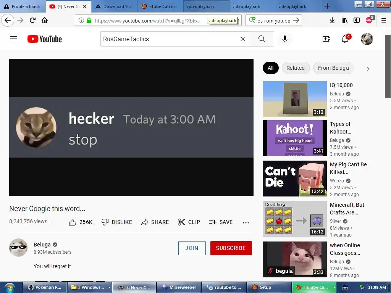Open the search bar go arrow
This screenshot has height=293, width=391.
[296, 21]
